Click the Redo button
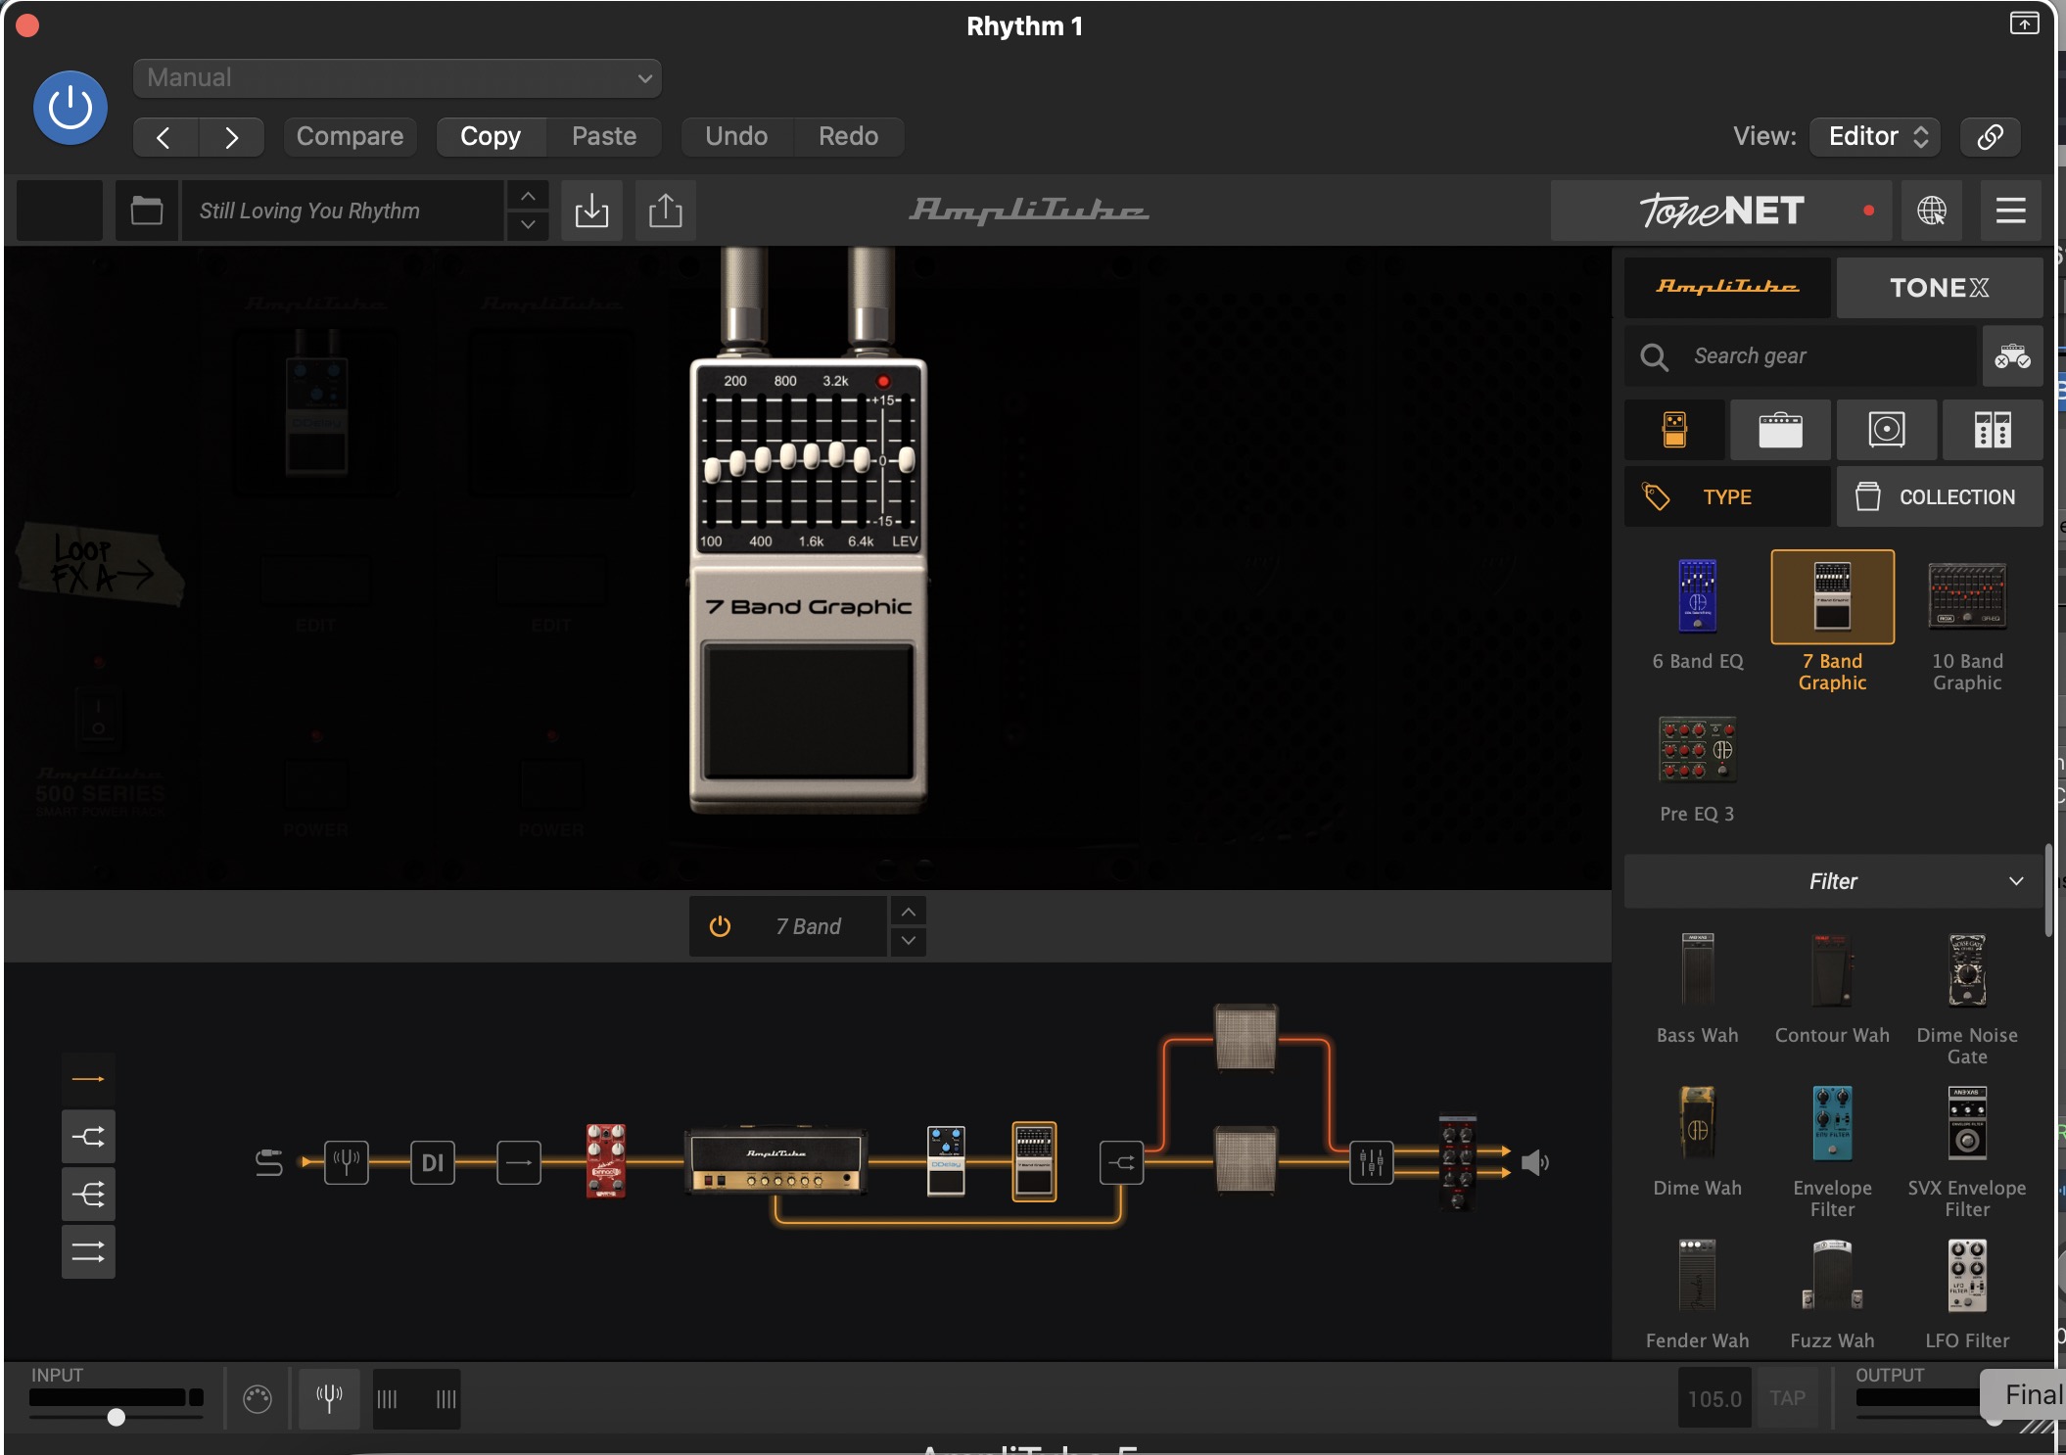Viewport: 2066px width, 1455px height. click(848, 137)
